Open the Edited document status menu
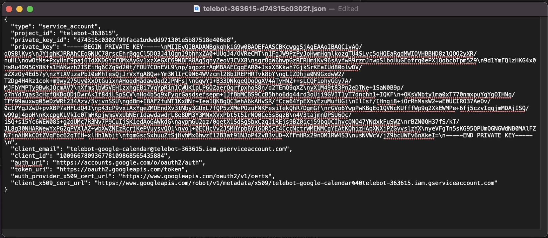Image resolution: width=548 pixels, height=238 pixels. click(x=348, y=9)
